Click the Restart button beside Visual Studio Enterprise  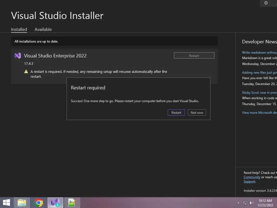pos(194,56)
